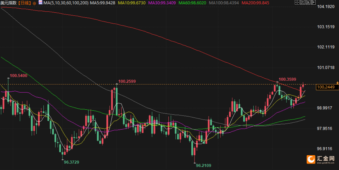
Task: Click the 102.1119 price axis label
Action: coord(326,47)
